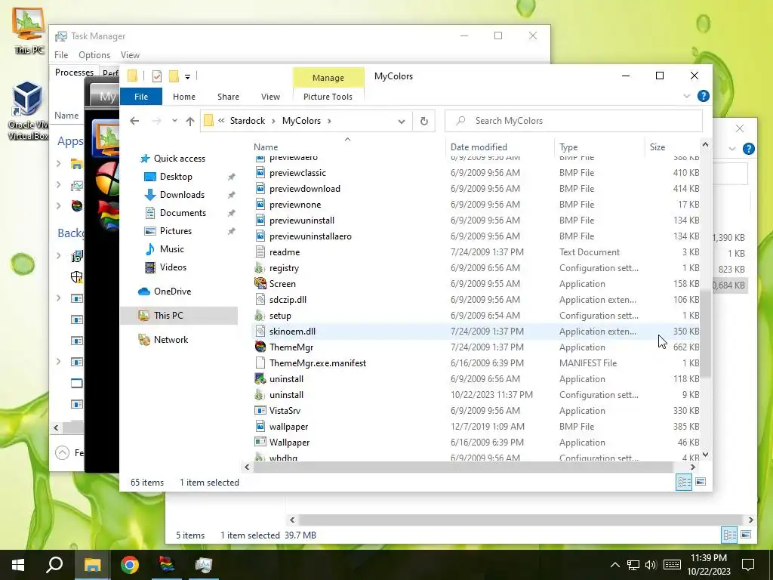The height and width of the screenshot is (580, 773).
Task: Open the Share ribbon tab
Action: tap(228, 97)
